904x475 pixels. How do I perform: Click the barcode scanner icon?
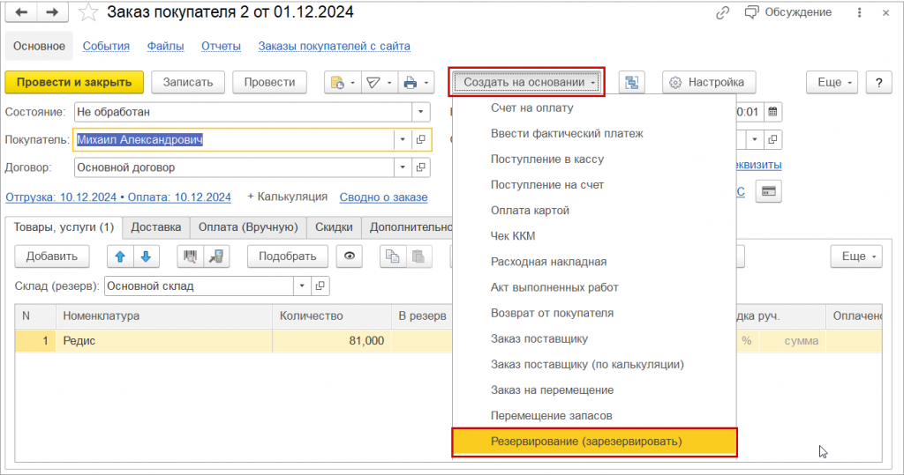pos(190,256)
